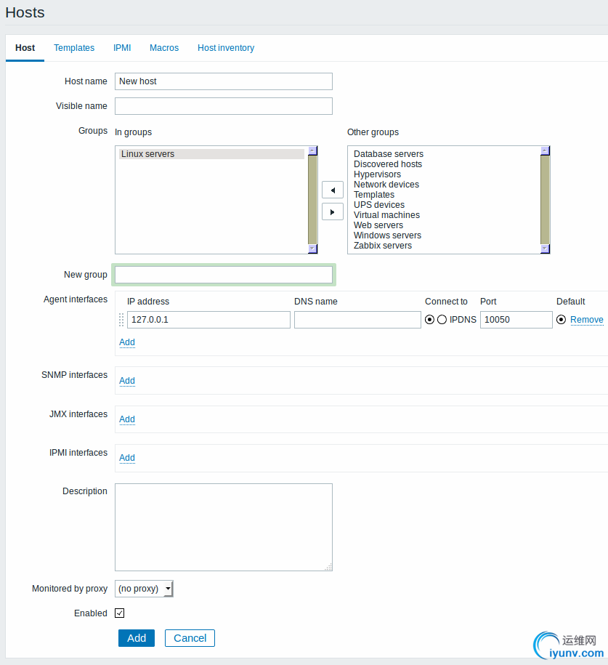Select Templates in Other groups list
Screen dimensions: 608x665
pyautogui.click(x=374, y=195)
